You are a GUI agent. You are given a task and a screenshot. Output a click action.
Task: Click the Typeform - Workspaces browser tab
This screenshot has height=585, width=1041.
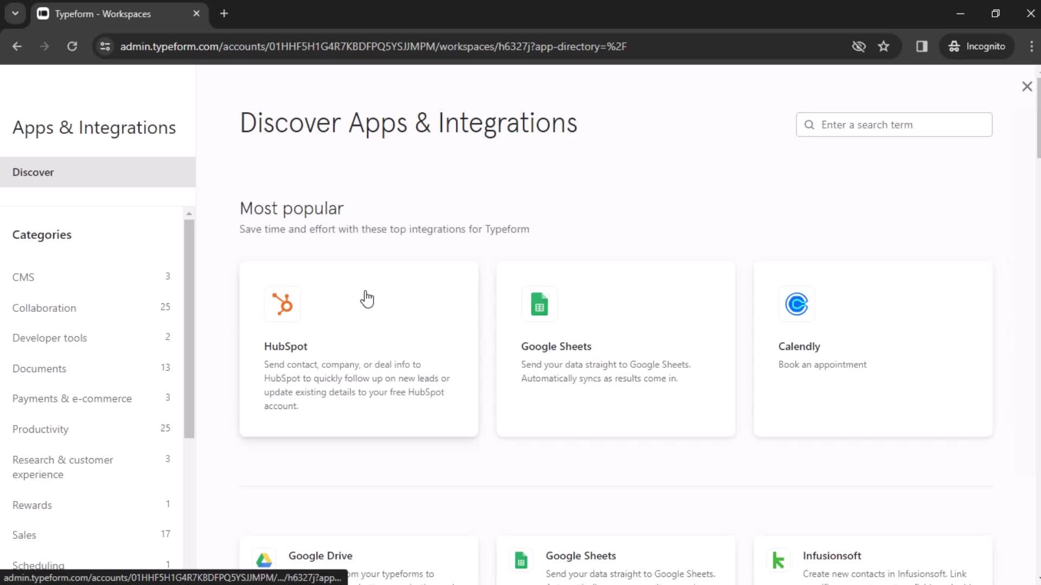(x=119, y=14)
